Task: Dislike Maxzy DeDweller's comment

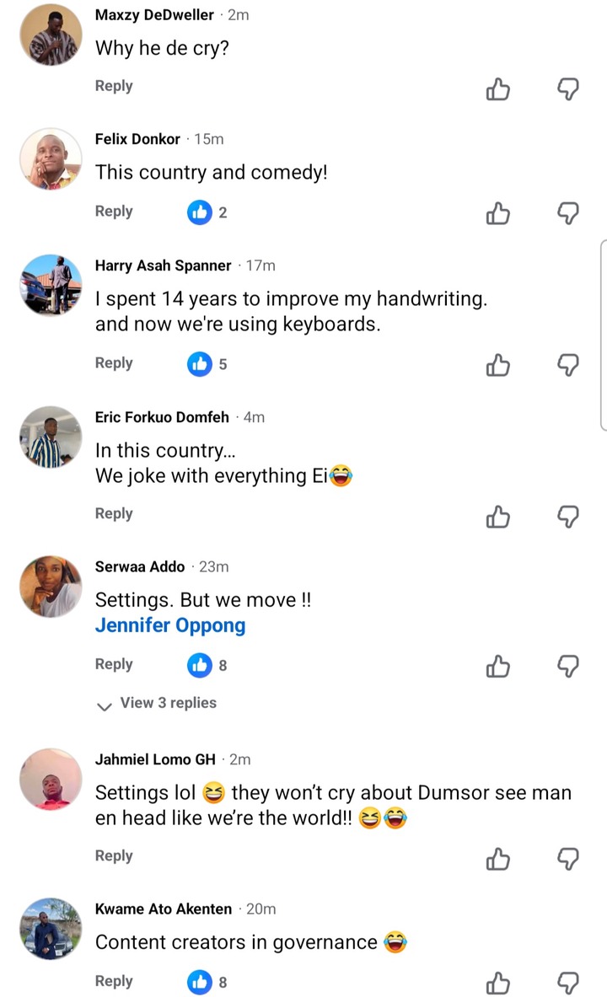Action: click(x=569, y=88)
